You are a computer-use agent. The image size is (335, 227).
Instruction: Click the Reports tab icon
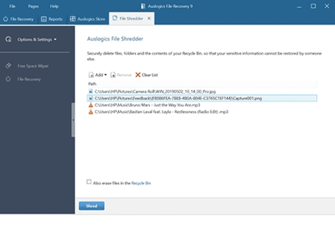(44, 19)
